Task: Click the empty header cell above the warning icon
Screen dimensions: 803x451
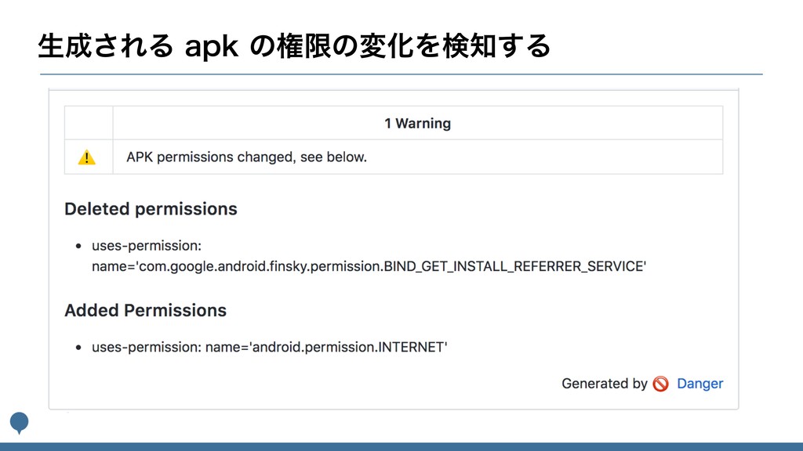Action: (x=89, y=123)
